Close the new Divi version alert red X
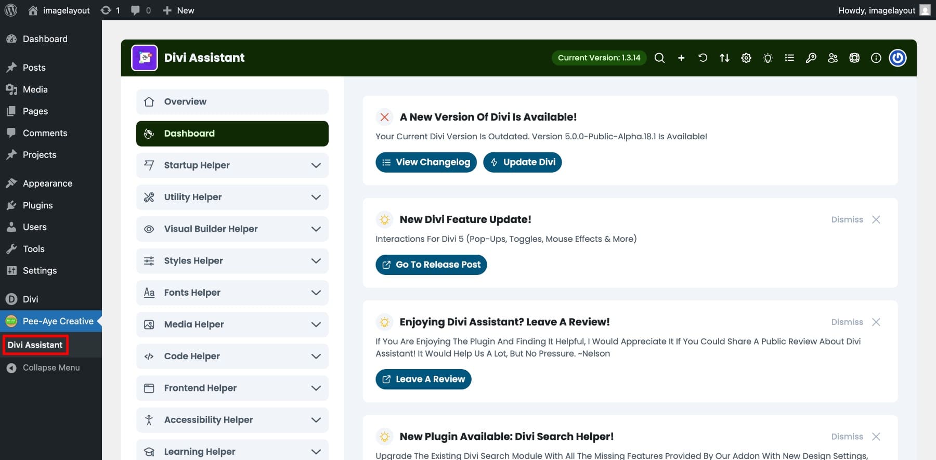The image size is (936, 460). point(384,117)
